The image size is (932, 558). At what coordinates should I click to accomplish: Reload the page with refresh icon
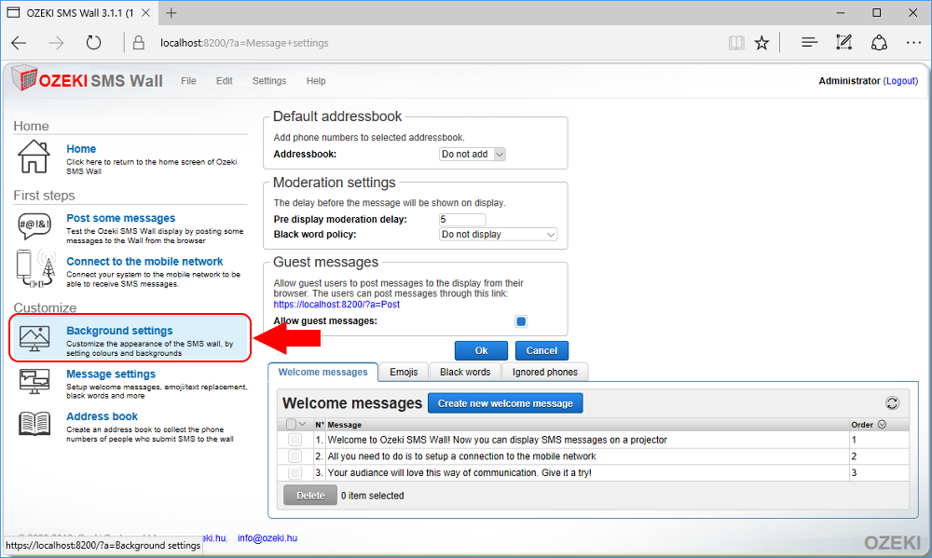coord(93,43)
